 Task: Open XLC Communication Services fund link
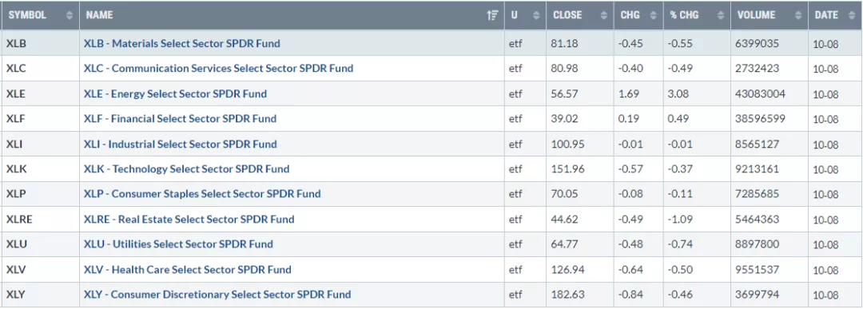(218, 69)
